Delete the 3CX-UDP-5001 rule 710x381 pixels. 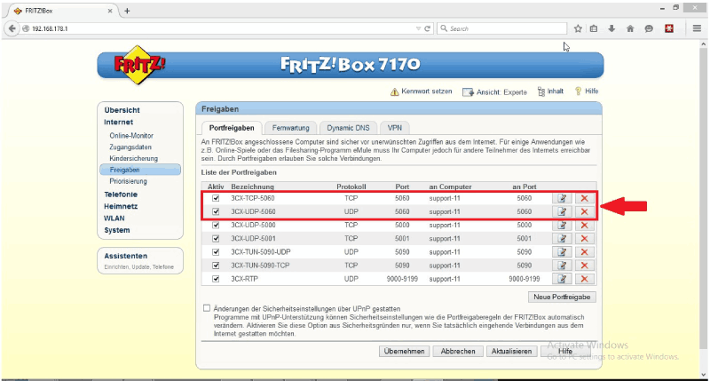(584, 238)
